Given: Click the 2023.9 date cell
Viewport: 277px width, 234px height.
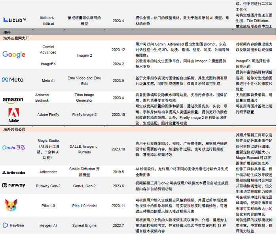Looking at the screenshot, I should [x=118, y=81].
